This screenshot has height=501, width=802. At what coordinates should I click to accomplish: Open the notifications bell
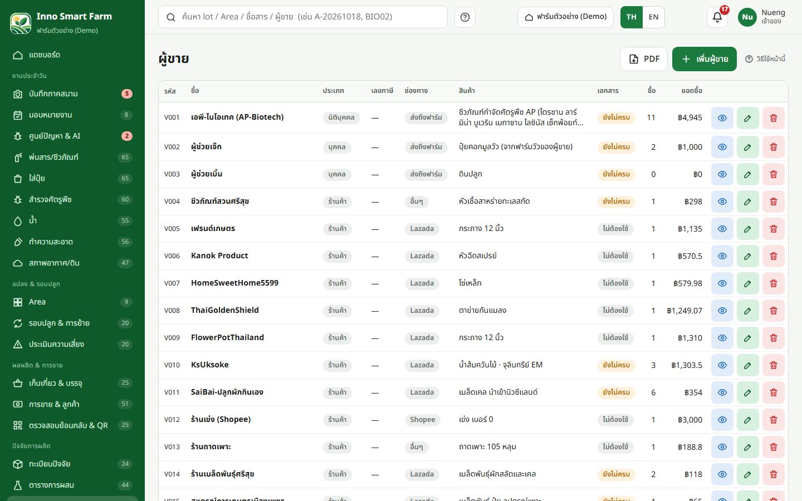pyautogui.click(x=717, y=17)
